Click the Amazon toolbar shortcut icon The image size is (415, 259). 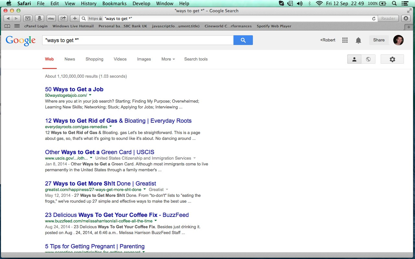click(x=39, y=18)
